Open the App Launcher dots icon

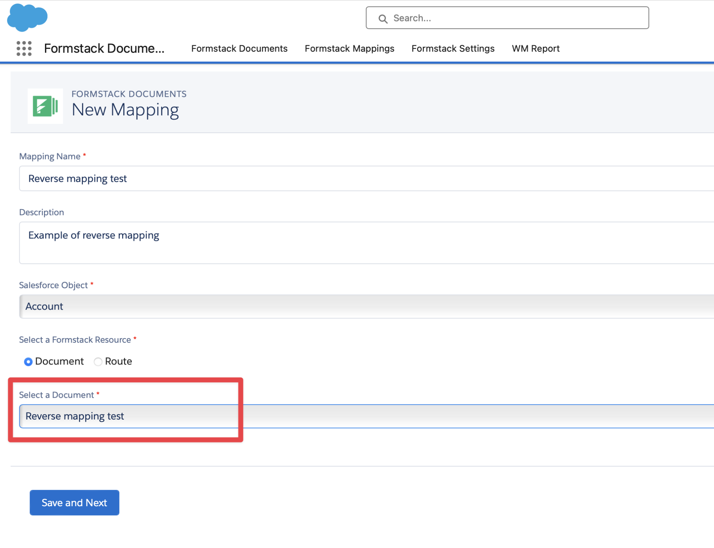coord(24,48)
